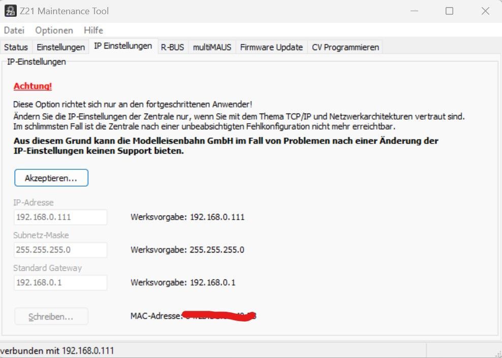Click the Subnetz-Maske input field
Viewport: 502px width, 358px height.
pos(60,250)
